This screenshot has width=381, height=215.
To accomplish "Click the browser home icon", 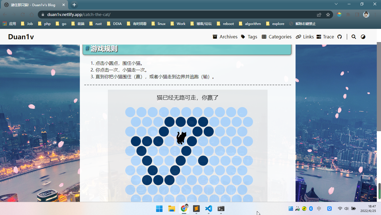I will pyautogui.click(x=32, y=15).
